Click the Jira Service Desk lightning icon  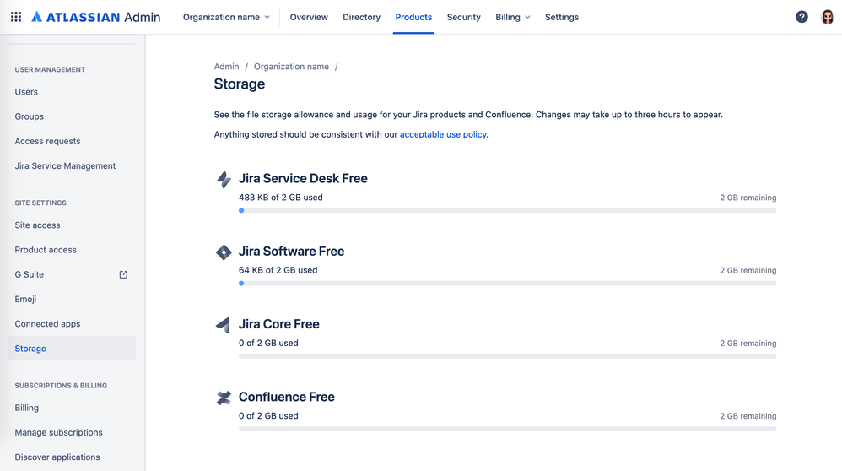pyautogui.click(x=224, y=179)
